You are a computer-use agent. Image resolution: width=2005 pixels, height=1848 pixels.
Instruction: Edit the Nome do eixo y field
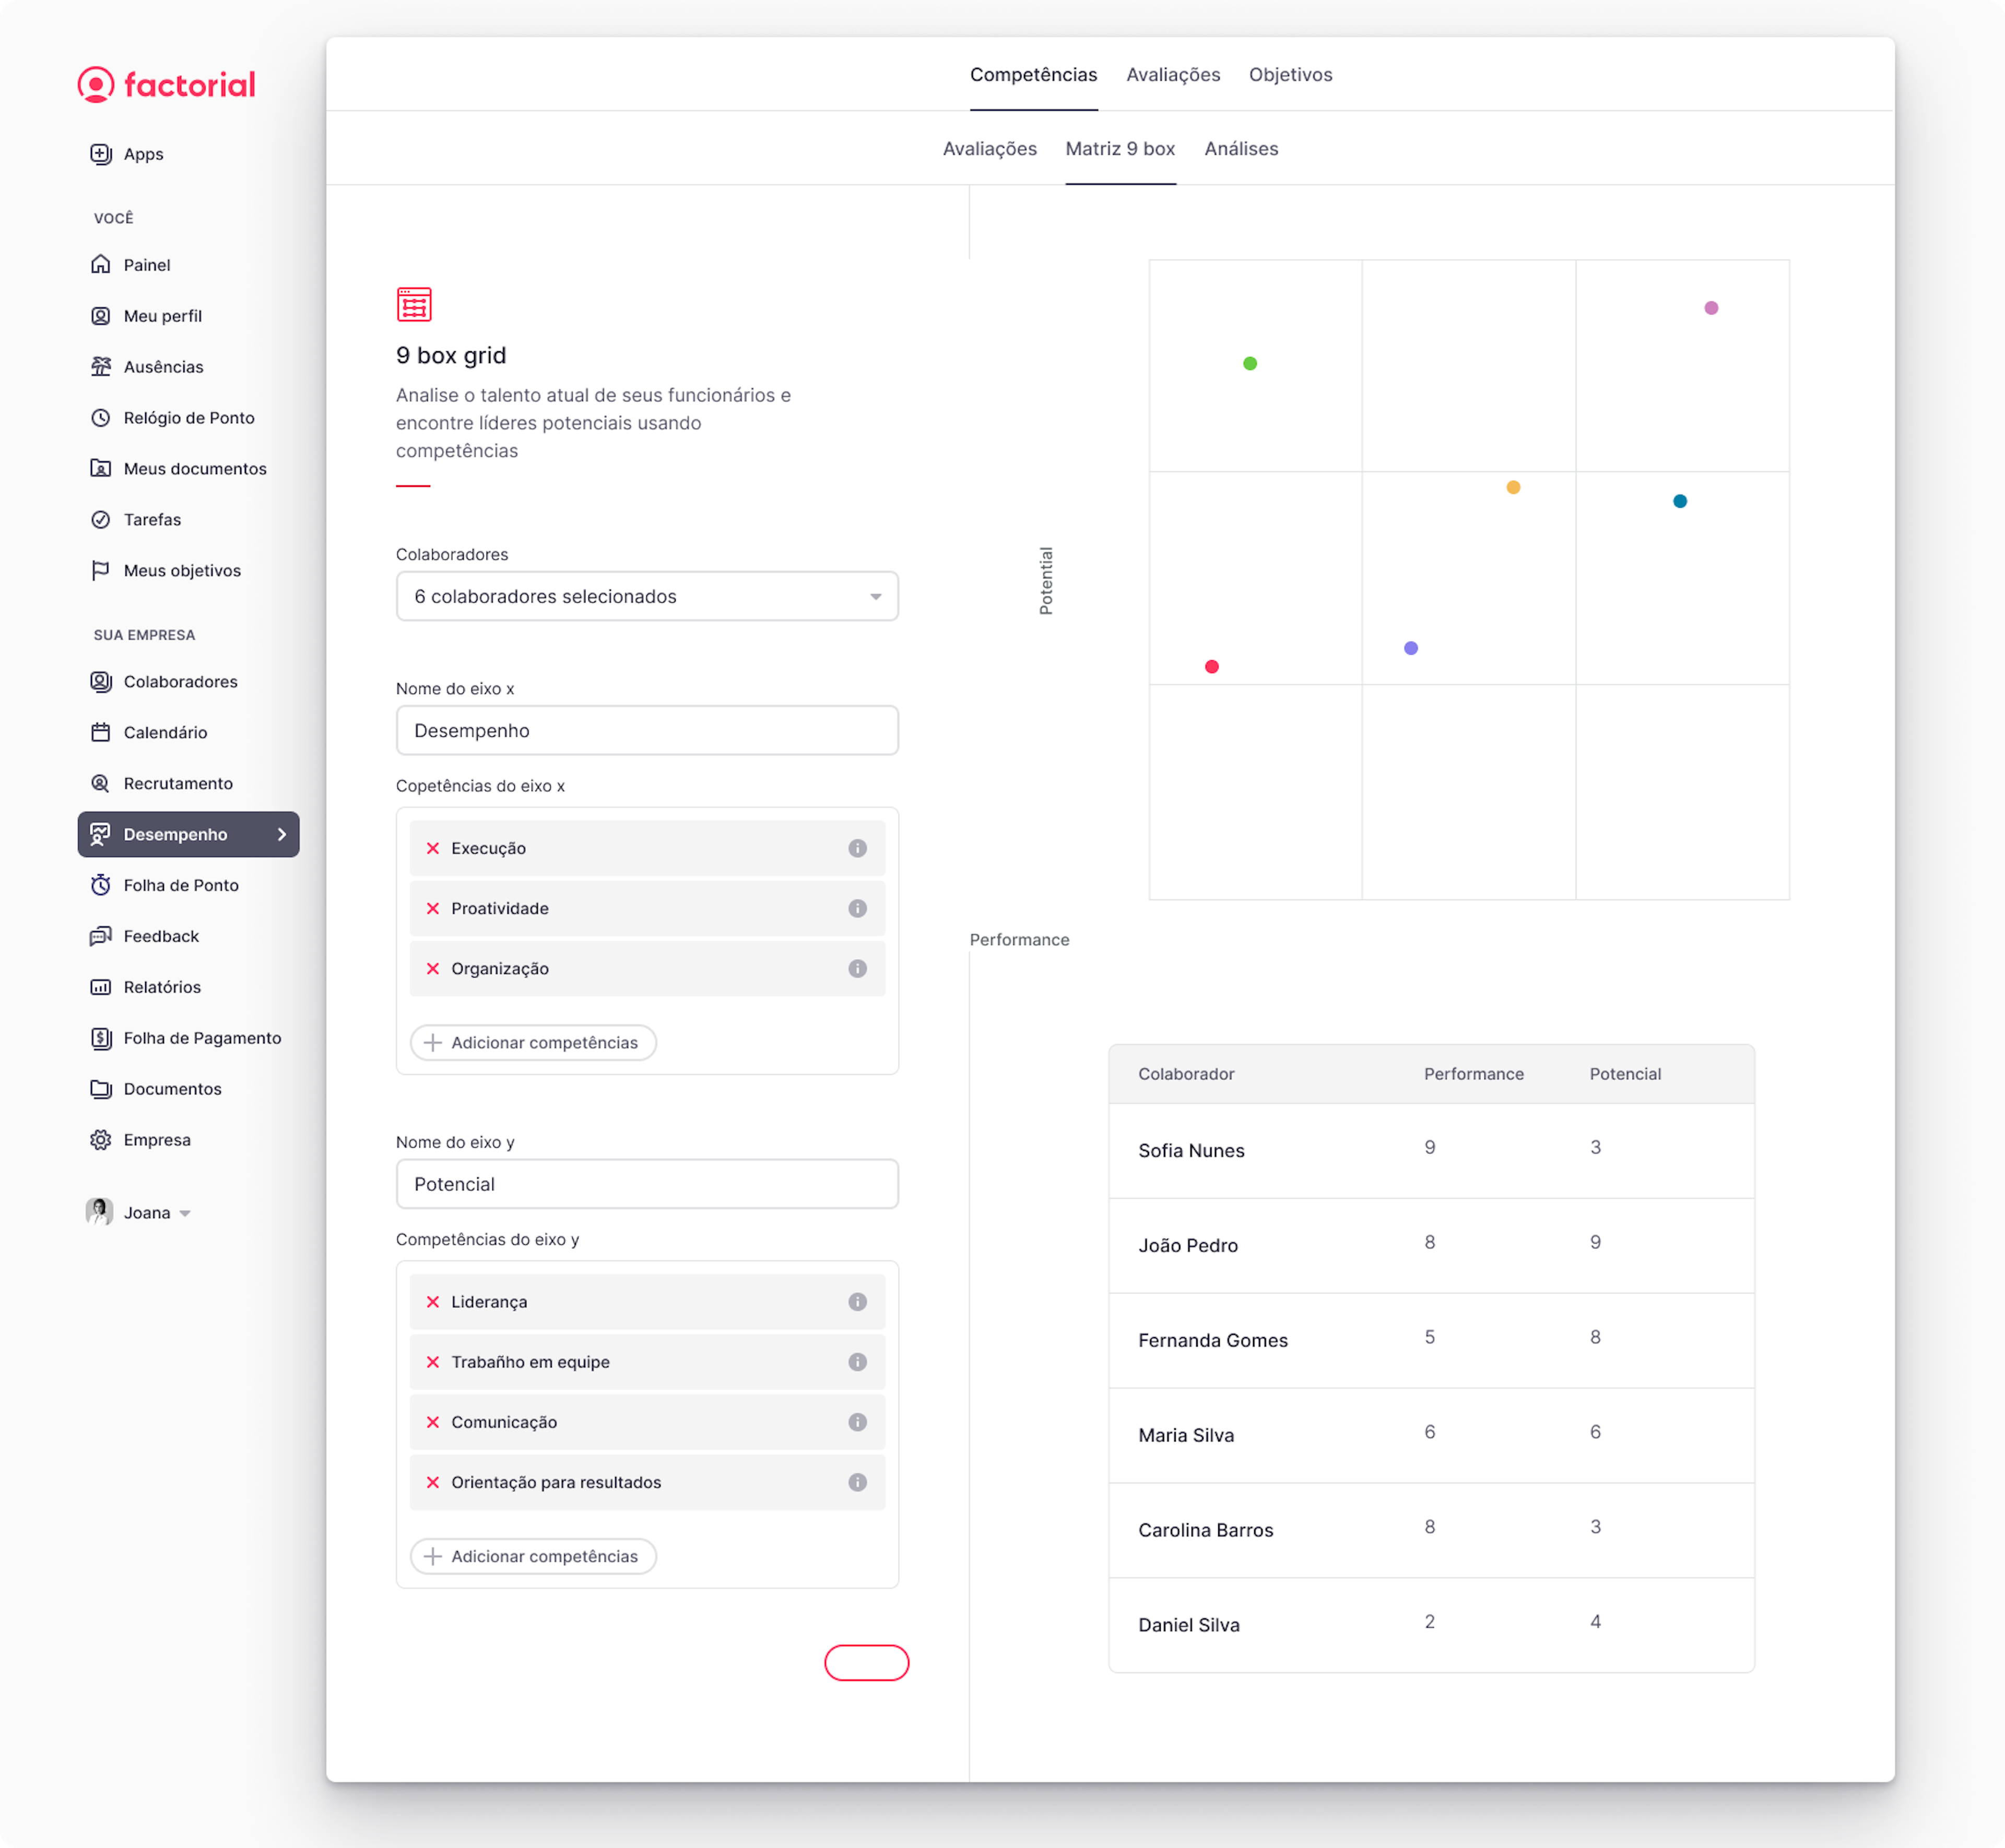[647, 1185]
